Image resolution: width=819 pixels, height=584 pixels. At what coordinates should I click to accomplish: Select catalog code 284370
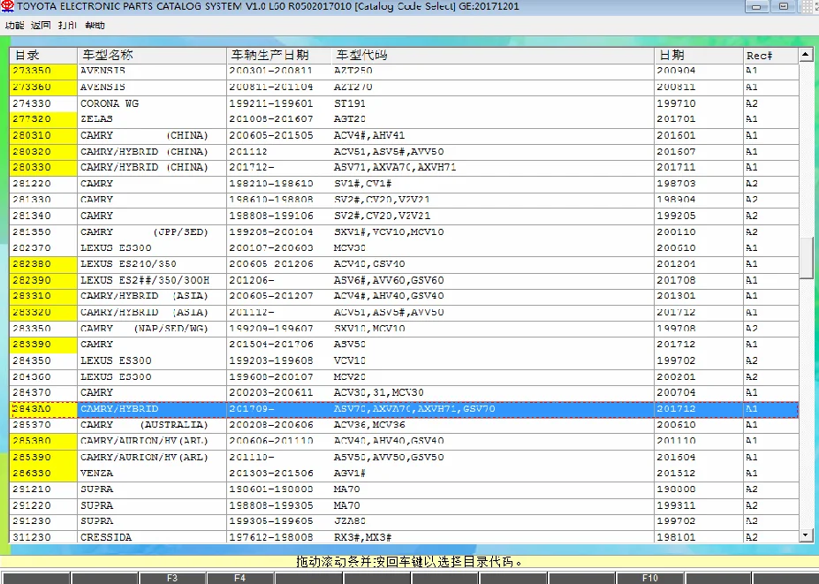(x=33, y=392)
